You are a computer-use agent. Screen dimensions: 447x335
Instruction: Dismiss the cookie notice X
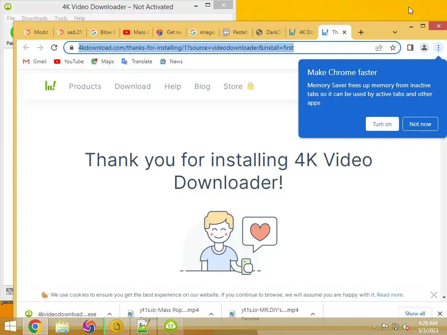point(434,295)
